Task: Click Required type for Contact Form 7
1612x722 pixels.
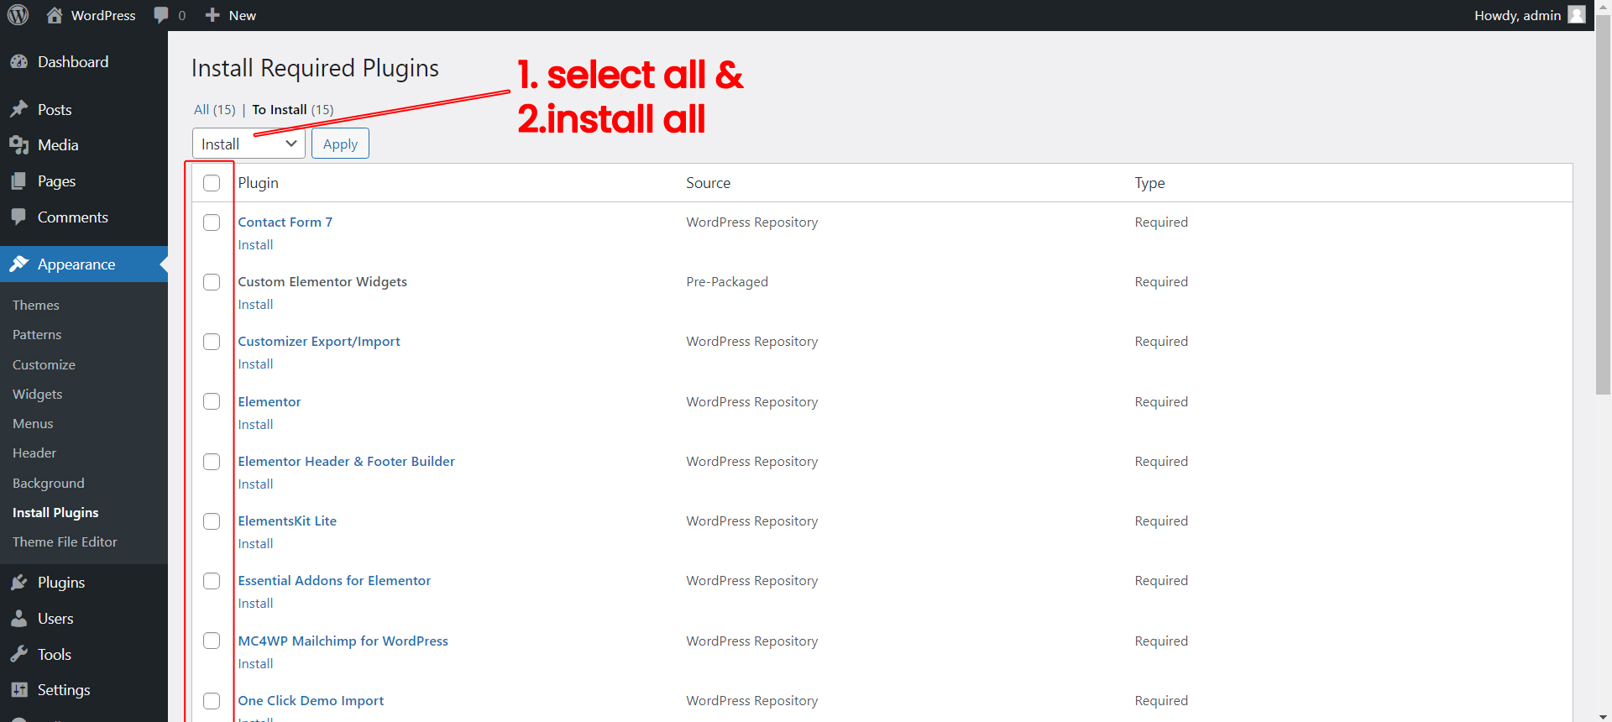Action: (1161, 222)
